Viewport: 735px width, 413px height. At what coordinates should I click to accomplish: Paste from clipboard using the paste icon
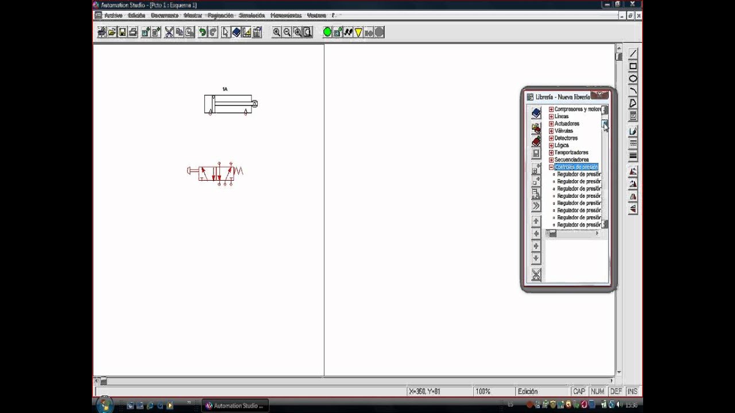click(189, 32)
